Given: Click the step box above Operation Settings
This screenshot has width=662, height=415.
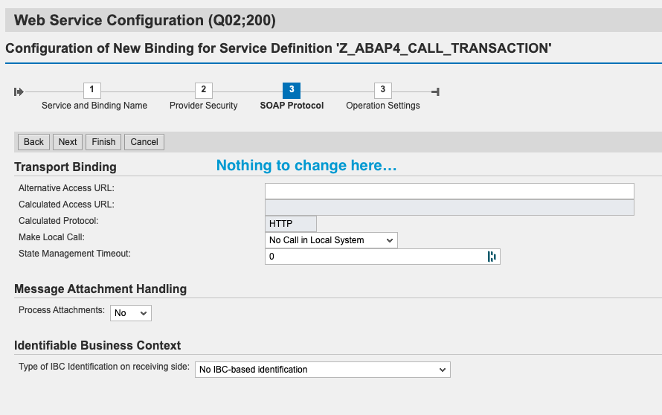Looking at the screenshot, I should point(382,90).
